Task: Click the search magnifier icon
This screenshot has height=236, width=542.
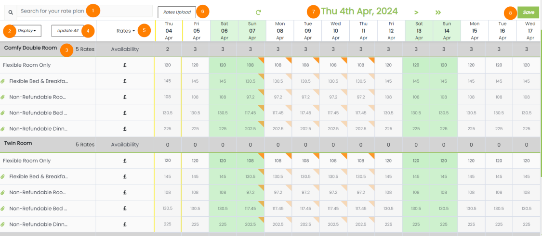Action: point(11,12)
